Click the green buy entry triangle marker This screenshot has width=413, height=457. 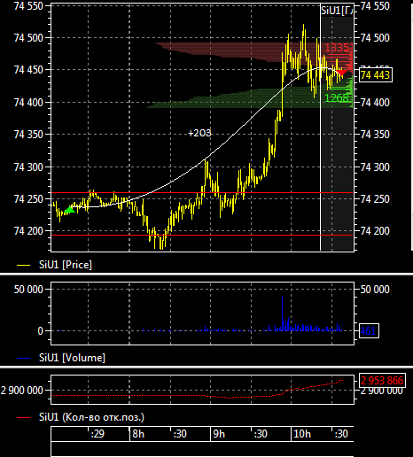pos(69,210)
